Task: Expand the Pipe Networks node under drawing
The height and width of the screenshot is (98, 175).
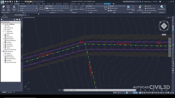Action: coord(4,39)
